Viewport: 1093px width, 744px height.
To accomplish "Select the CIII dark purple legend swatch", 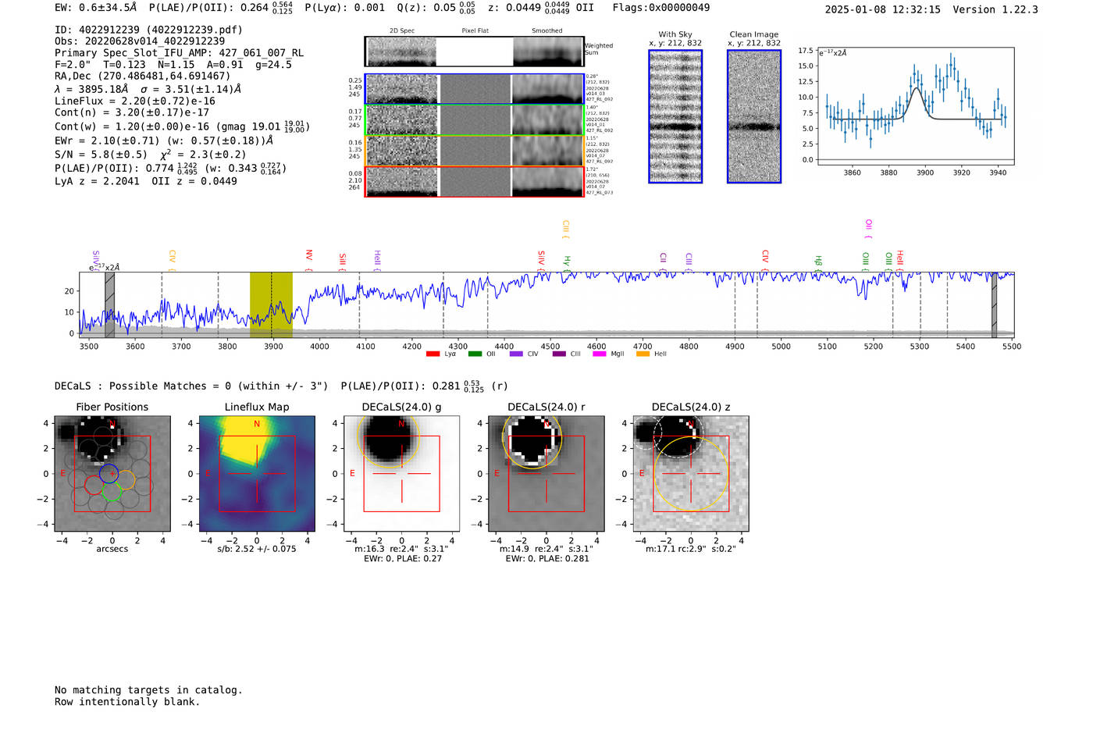I will click(559, 354).
